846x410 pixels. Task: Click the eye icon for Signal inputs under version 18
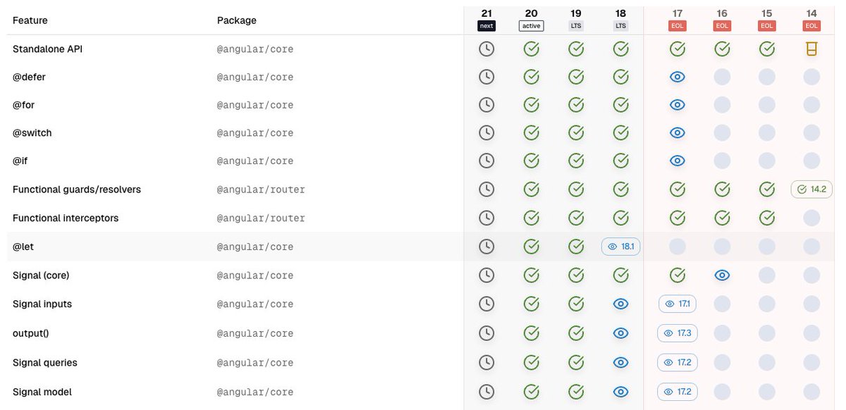(x=620, y=304)
